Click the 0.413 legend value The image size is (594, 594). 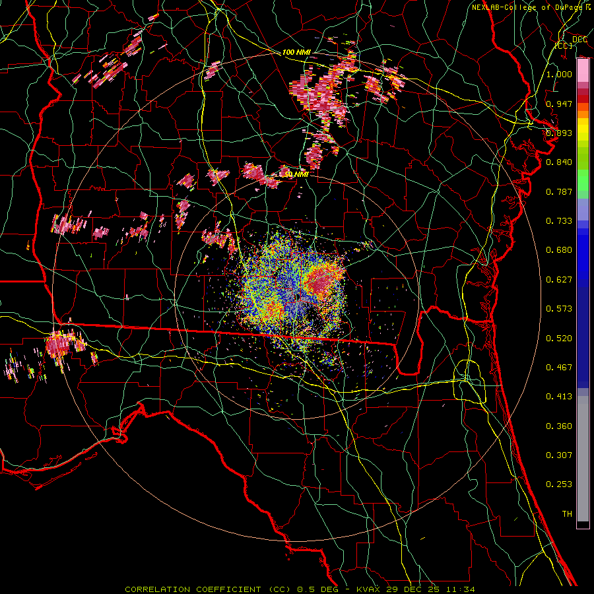[559, 397]
